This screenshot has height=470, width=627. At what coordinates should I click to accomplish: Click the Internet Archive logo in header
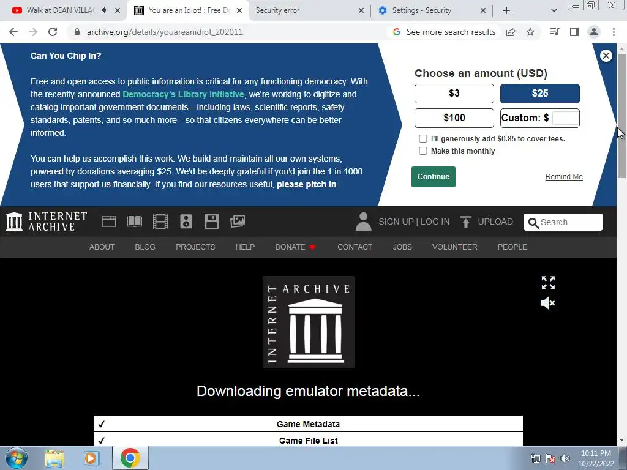(47, 222)
